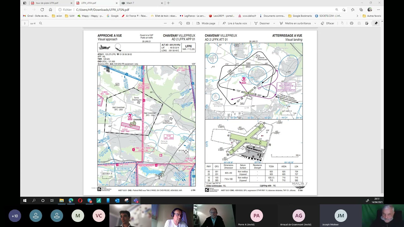Image resolution: width=404 pixels, height=227 pixels.
Task: Click the page number input field
Action: 25,23
